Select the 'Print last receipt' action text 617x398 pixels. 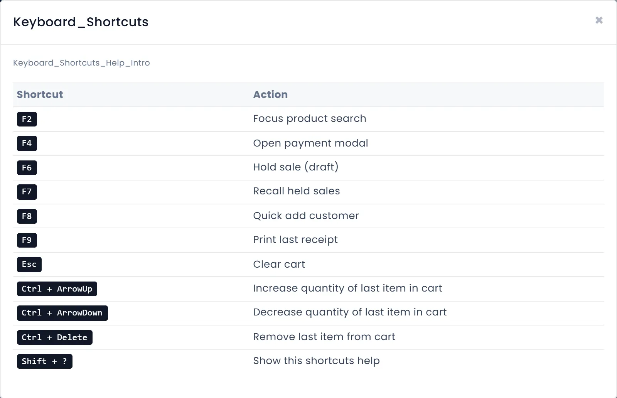point(295,239)
